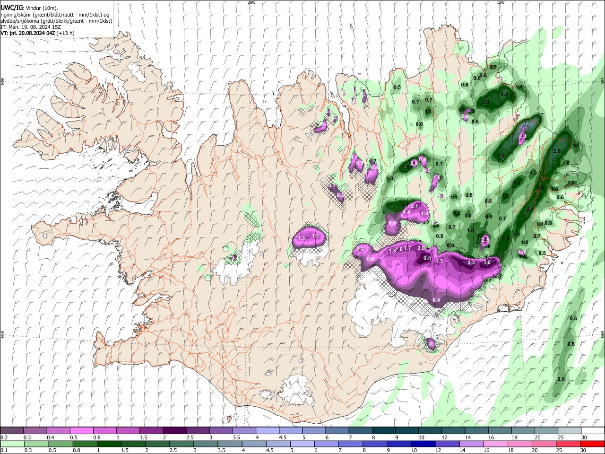Click the 2.8 snowfall value on the map
The image size is (605, 454).
click(x=427, y=258)
